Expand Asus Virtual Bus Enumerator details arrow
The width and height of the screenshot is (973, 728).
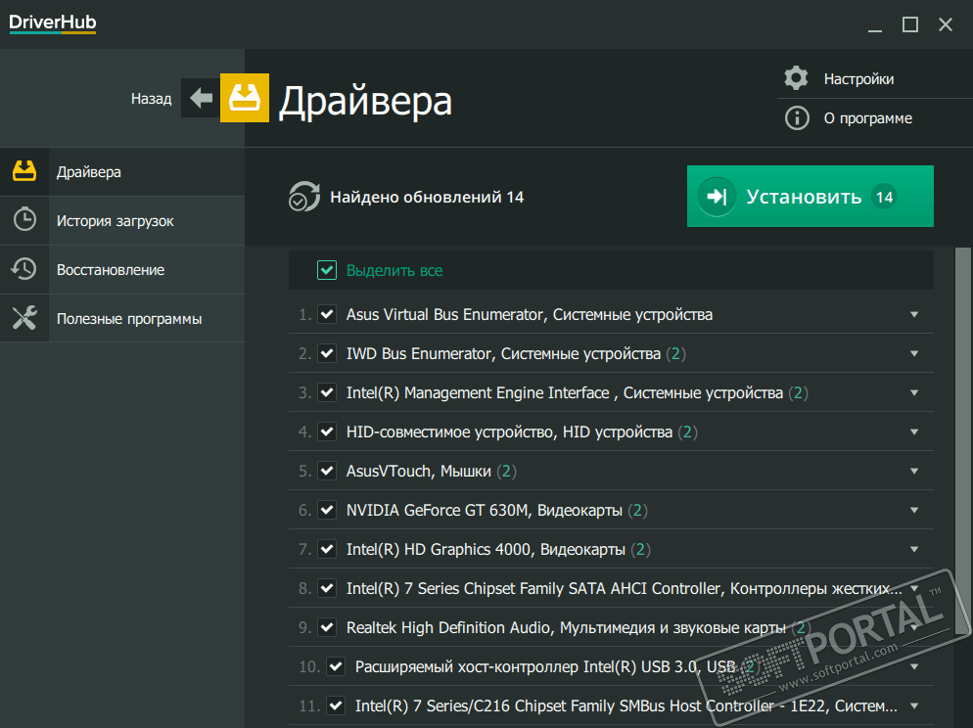(914, 314)
